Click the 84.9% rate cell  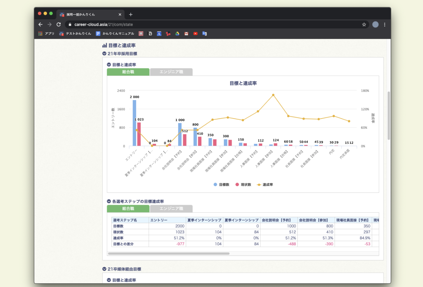coord(353,238)
